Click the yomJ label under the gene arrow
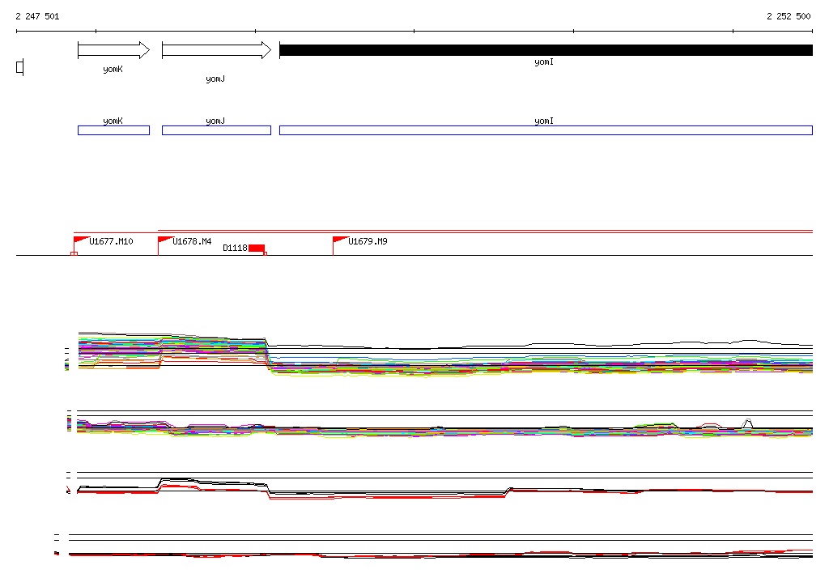This screenshot has height=578, width=829. [215, 79]
